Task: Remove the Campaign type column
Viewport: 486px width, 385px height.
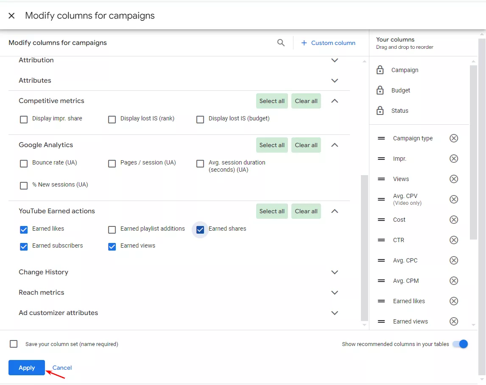Action: click(x=454, y=138)
